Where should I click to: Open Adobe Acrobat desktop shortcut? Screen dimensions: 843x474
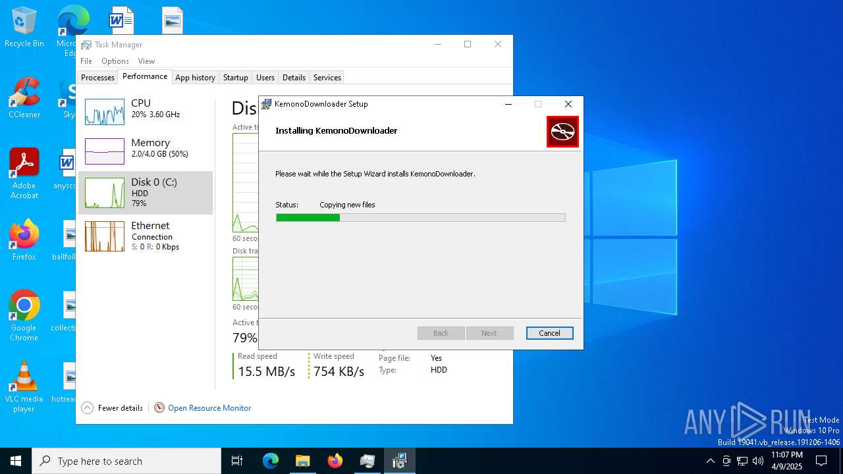pyautogui.click(x=24, y=174)
